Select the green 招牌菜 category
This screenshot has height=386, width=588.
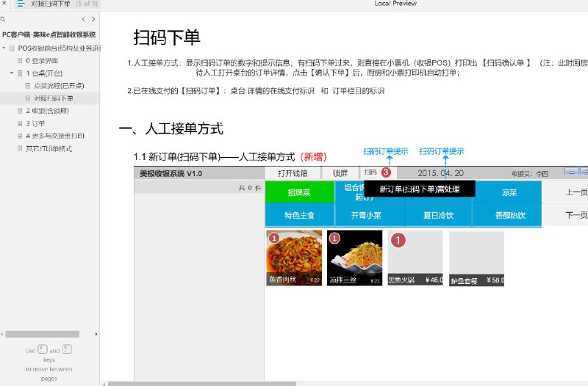[x=299, y=192]
